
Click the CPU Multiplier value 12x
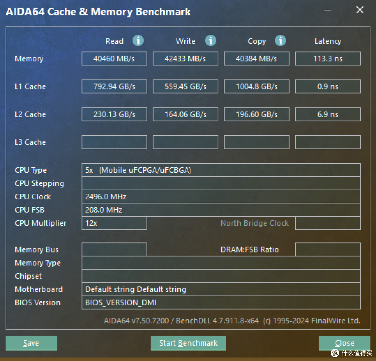click(x=114, y=223)
